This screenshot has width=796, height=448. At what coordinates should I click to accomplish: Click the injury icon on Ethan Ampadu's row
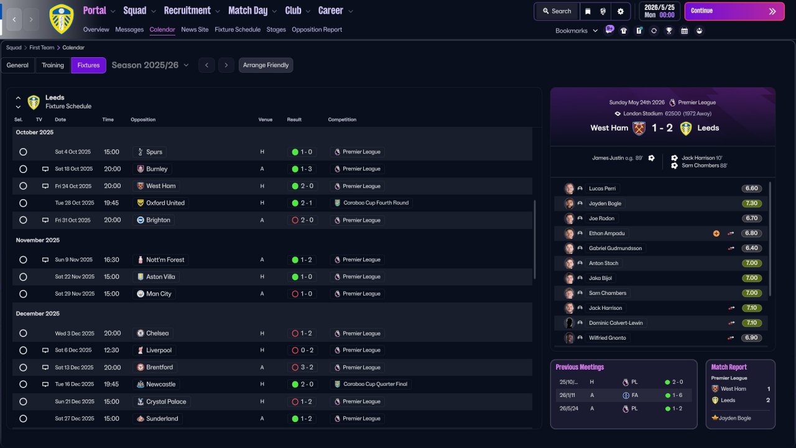[716, 233]
